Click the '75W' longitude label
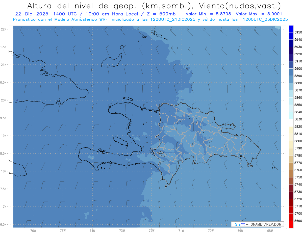 tap(63, 231)
